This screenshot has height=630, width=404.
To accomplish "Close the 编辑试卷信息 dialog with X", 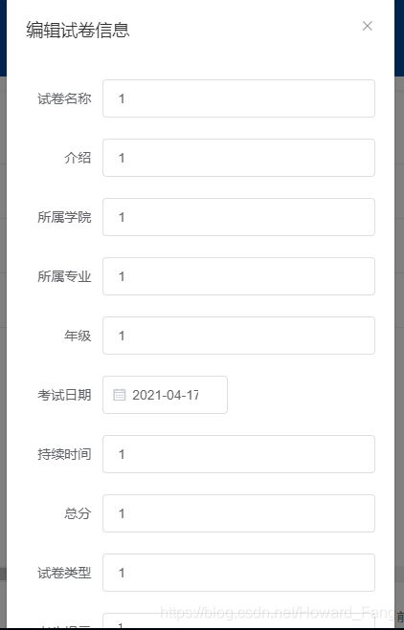I will [x=367, y=26].
